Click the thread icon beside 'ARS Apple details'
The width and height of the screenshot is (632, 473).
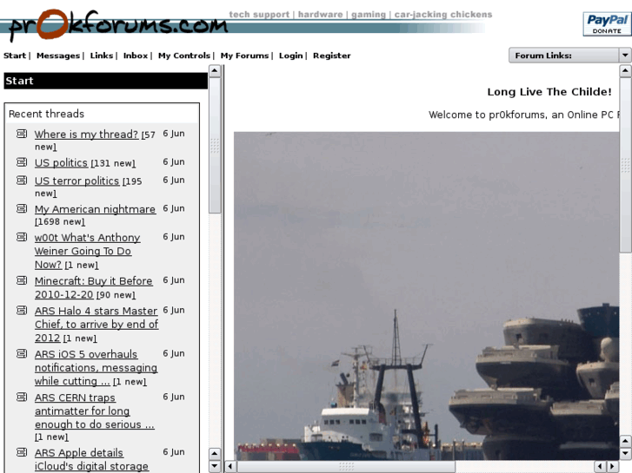(22, 452)
